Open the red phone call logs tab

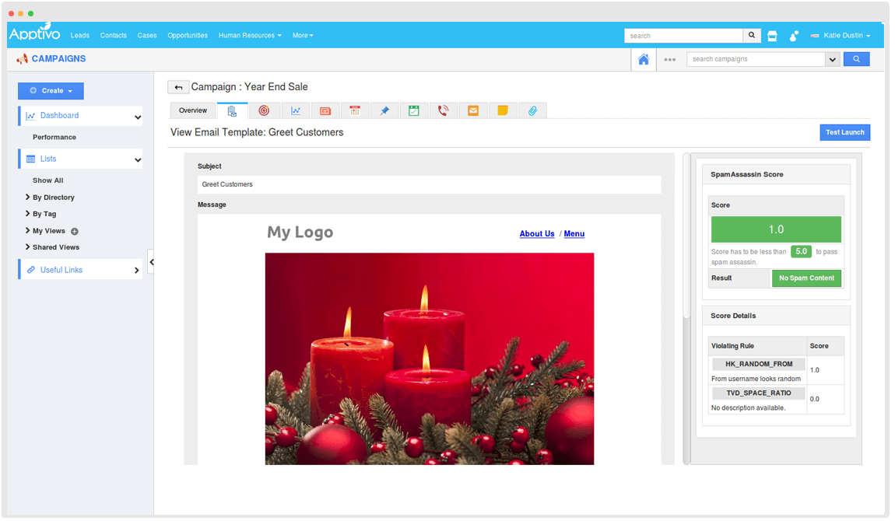pyautogui.click(x=443, y=110)
